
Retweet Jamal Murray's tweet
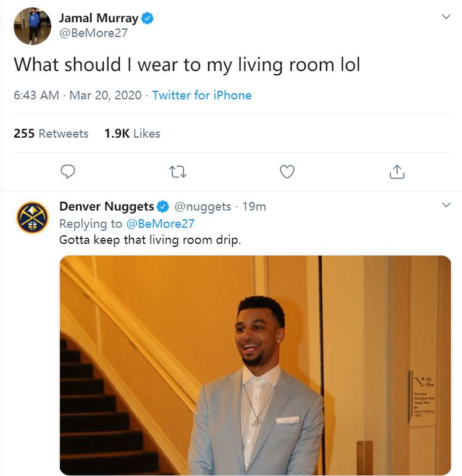(x=178, y=172)
